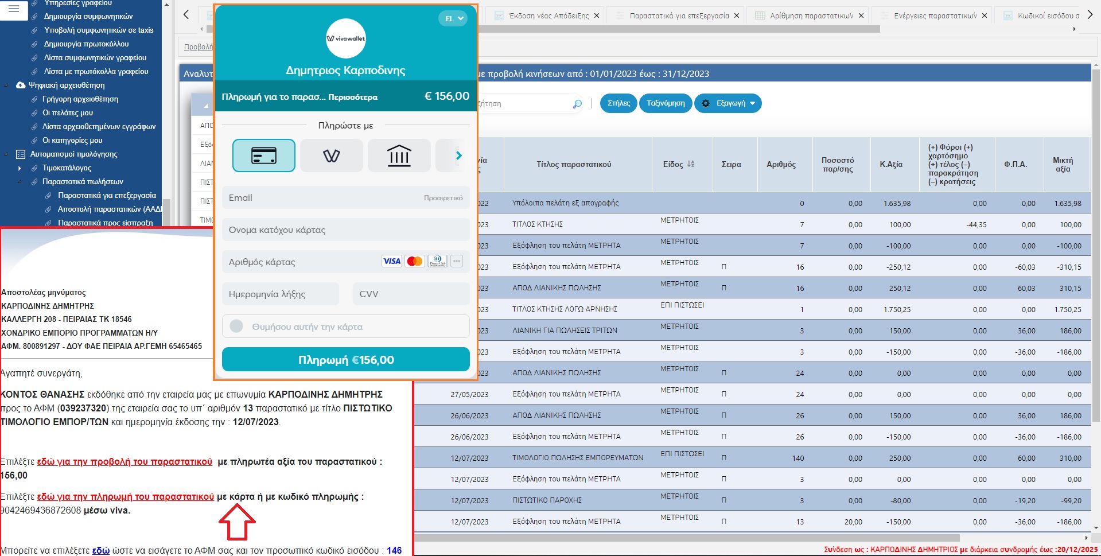Collapse the Ψηφιακή αρχειοθέτηση tree node

[x=6, y=85]
